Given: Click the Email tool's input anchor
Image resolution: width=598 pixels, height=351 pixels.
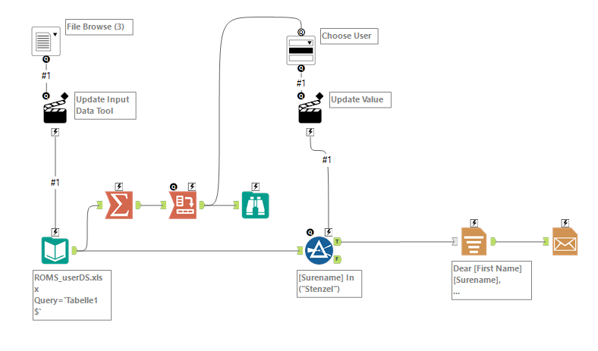Looking at the screenshot, I should [546, 241].
